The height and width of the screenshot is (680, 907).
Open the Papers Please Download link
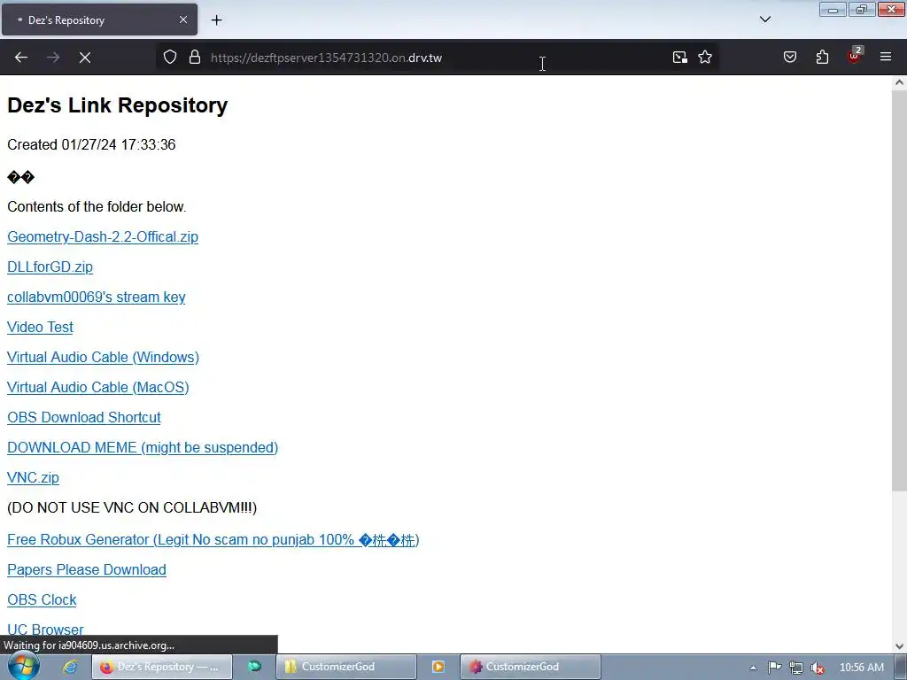click(x=86, y=570)
